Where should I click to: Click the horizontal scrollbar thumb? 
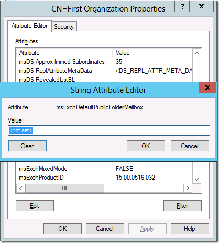(x=64, y=188)
